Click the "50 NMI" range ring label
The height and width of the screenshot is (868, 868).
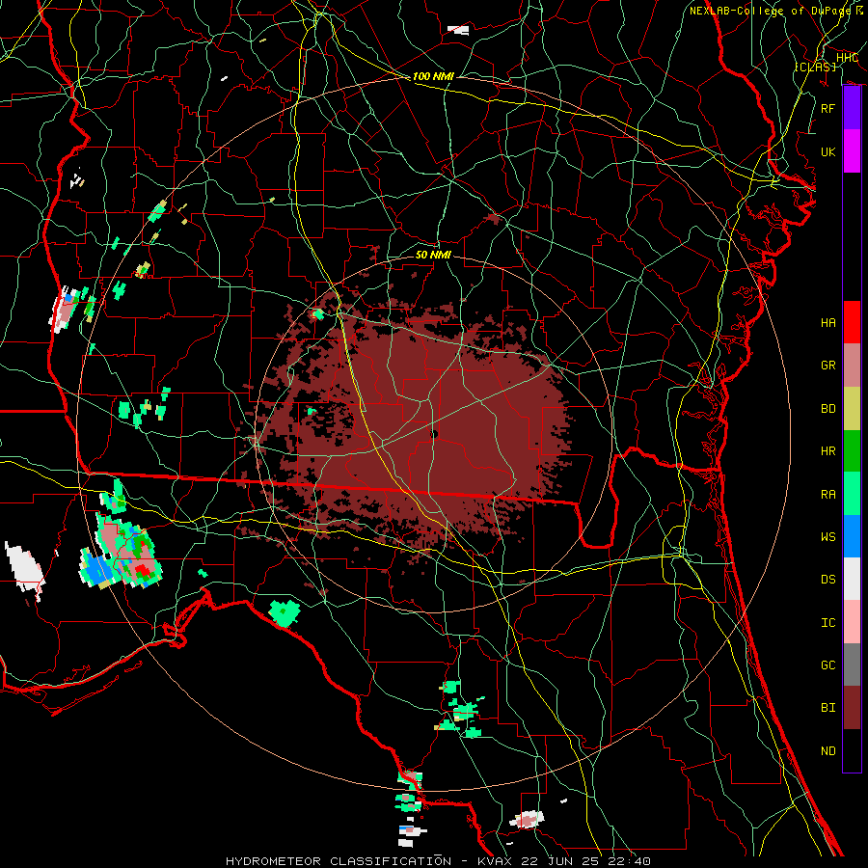pos(433,256)
